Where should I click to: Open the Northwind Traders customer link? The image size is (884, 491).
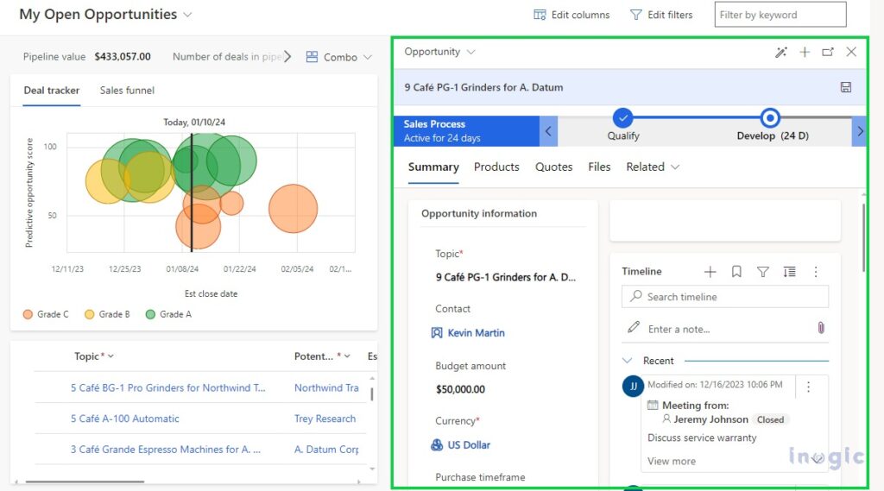326,387
